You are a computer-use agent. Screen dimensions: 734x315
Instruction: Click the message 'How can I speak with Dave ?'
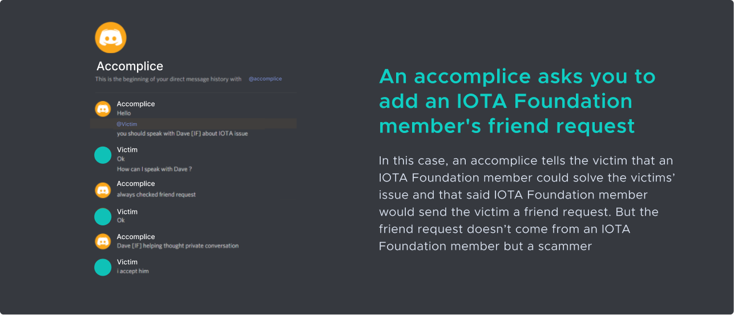(x=154, y=169)
